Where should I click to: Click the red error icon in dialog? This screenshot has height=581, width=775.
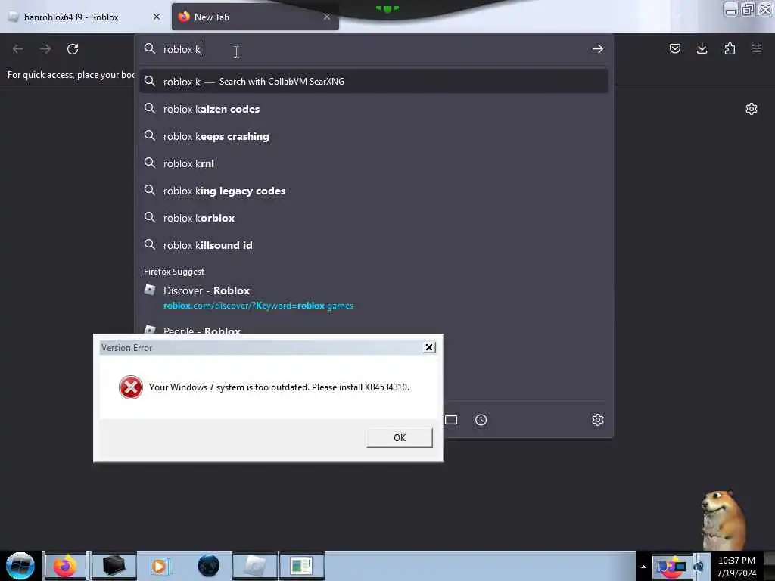tap(131, 387)
